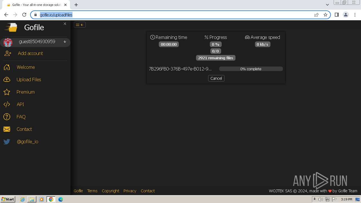
Task: Launch Internet Explorer from the taskbar
Action: [x=22, y=199]
